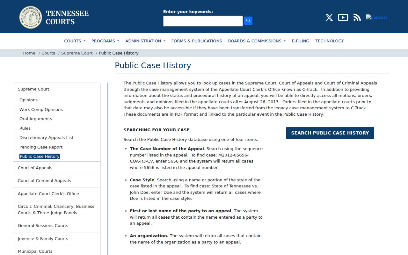Viewport: 408px width, 255px height.
Task: Open Oral Arguments sidebar link
Action: pos(36,119)
